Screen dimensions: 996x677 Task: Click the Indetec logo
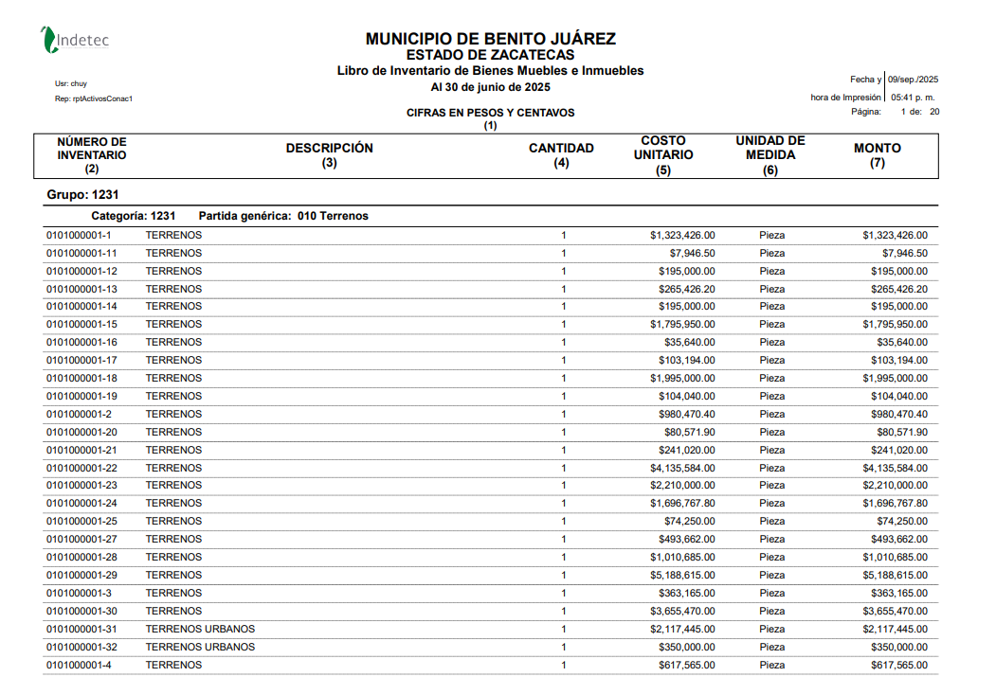pyautogui.click(x=74, y=40)
